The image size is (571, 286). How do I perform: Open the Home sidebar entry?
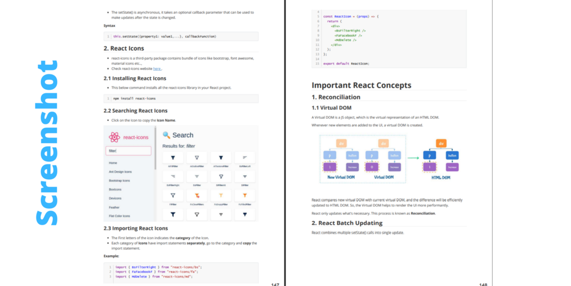[113, 163]
